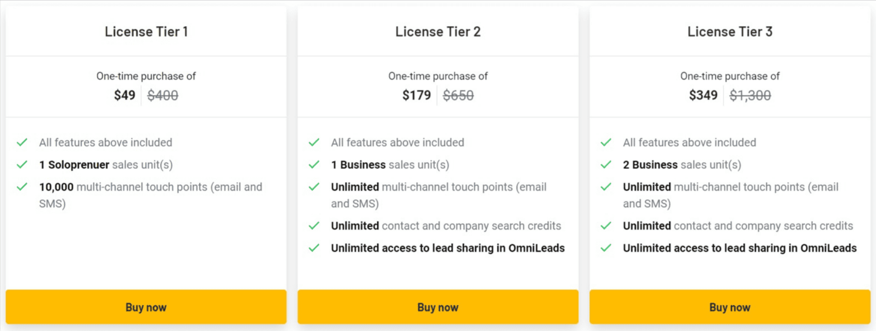Click Tier 1 All features above included checkmark
The width and height of the screenshot is (876, 331).
[22, 142]
